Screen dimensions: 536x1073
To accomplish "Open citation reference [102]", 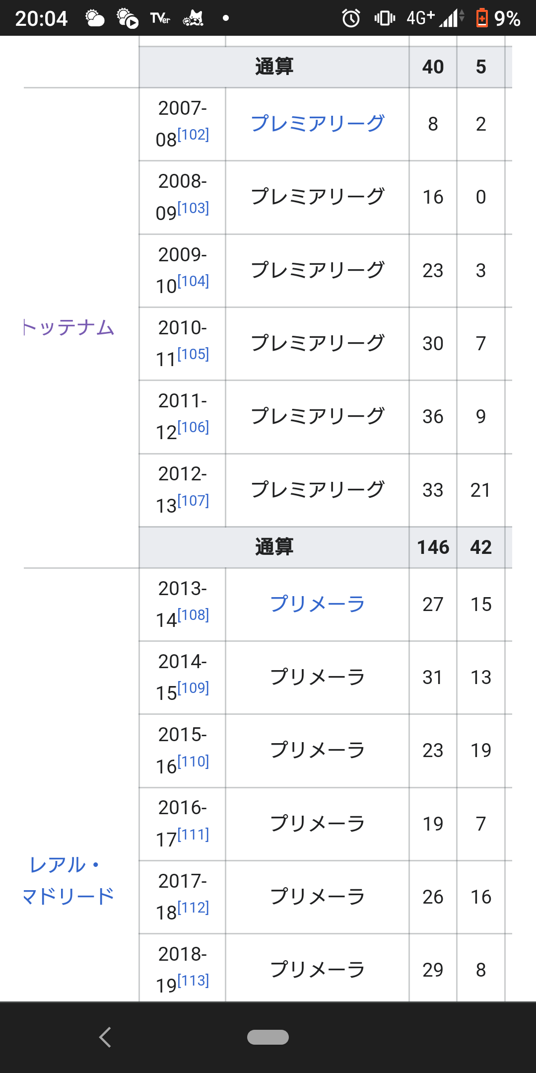I will [193, 135].
